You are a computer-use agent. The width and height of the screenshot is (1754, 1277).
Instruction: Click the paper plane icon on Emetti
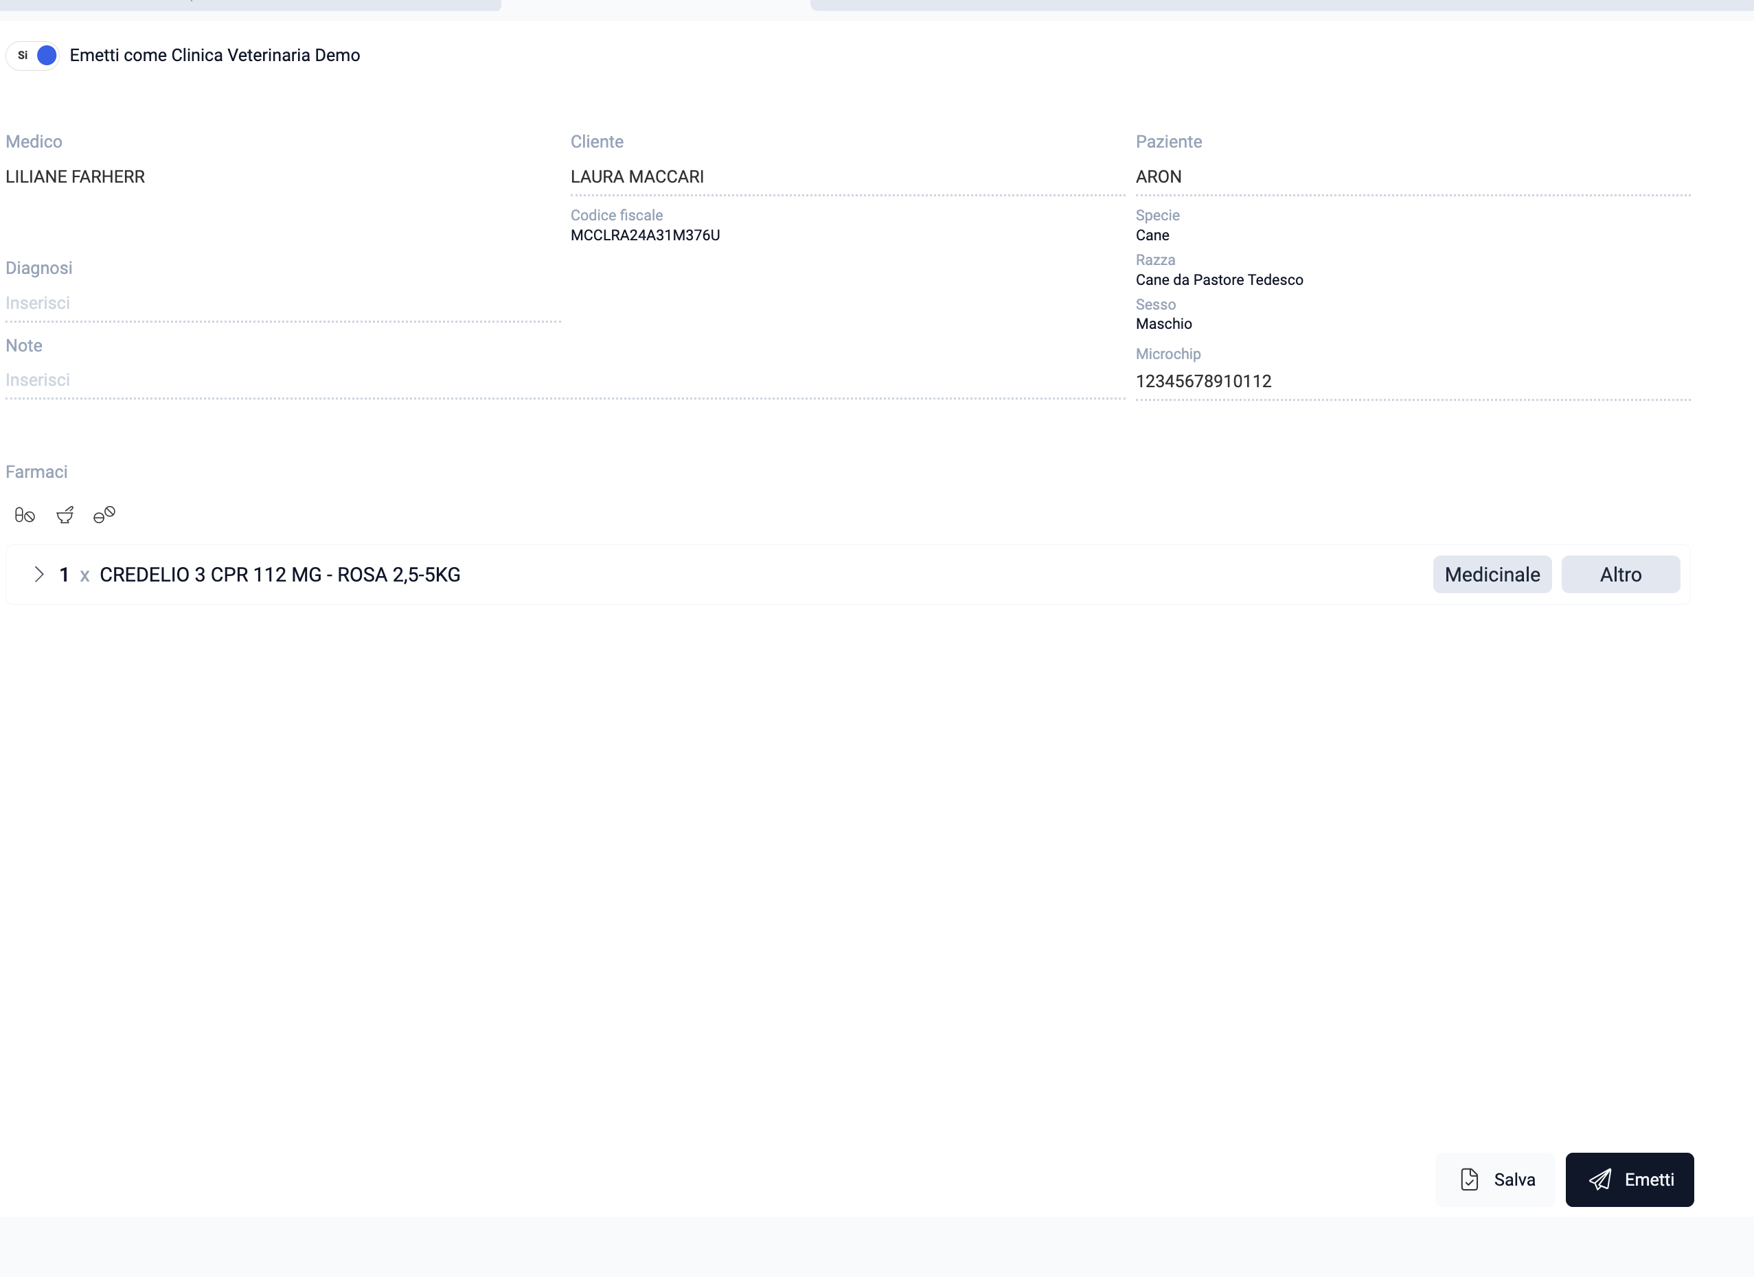coord(1600,1180)
